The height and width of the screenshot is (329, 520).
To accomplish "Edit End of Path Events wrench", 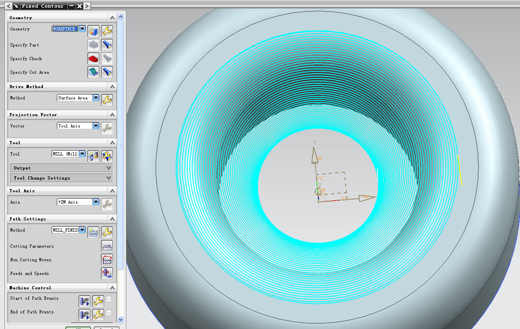I will [98, 315].
